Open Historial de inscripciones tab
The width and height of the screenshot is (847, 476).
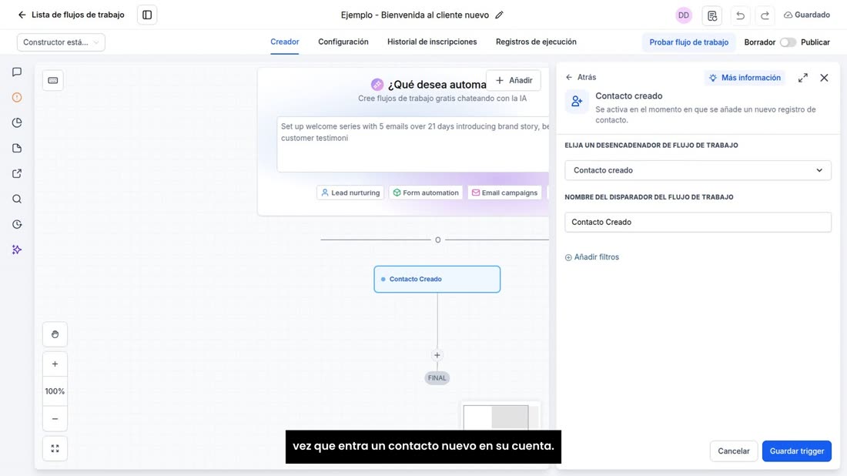[x=432, y=42]
